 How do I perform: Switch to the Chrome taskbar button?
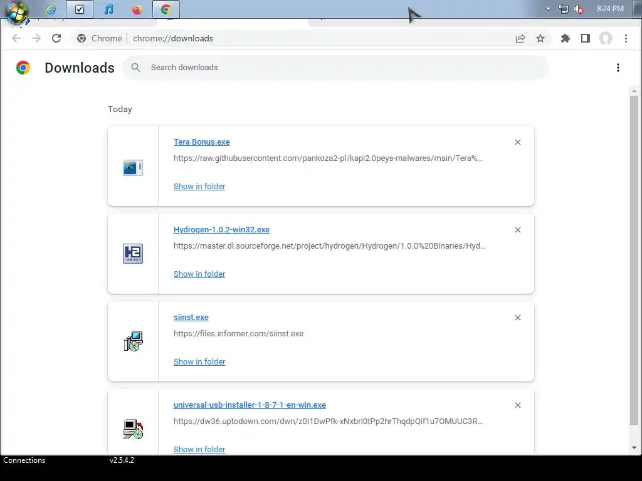[166, 9]
